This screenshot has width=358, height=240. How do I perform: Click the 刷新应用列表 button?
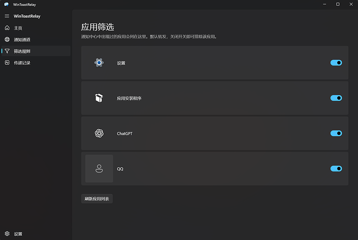[97, 198]
